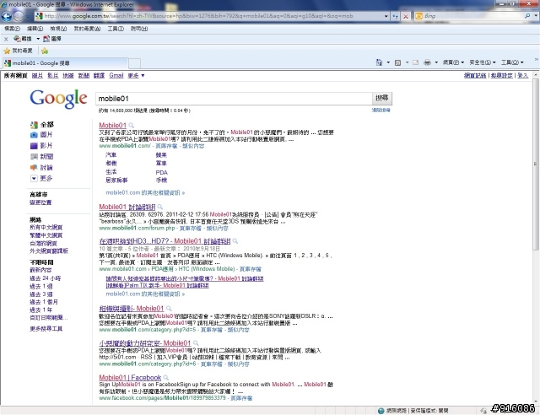Select Discussions icon in left sidebar
The image size is (540, 415).
34,168
